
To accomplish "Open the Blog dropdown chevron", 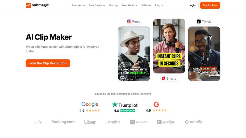I will click(x=162, y=5).
